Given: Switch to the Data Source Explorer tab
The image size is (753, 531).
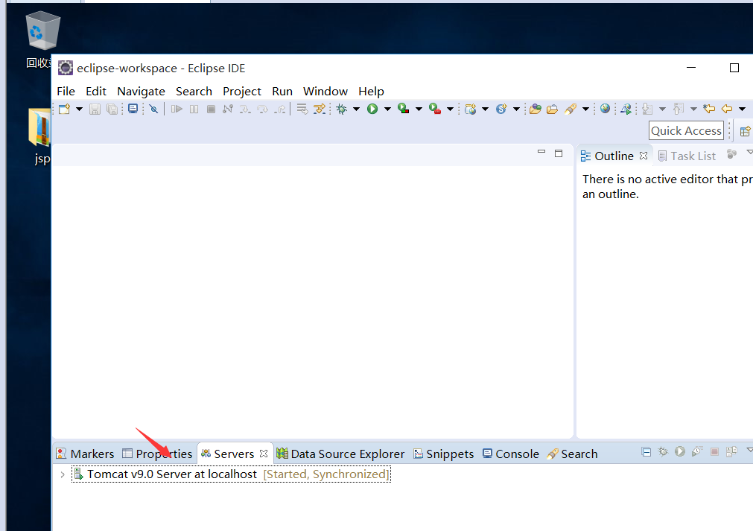Looking at the screenshot, I should (340, 454).
